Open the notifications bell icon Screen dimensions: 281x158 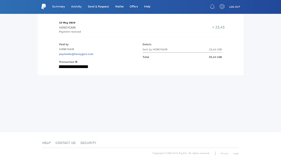(x=212, y=7)
